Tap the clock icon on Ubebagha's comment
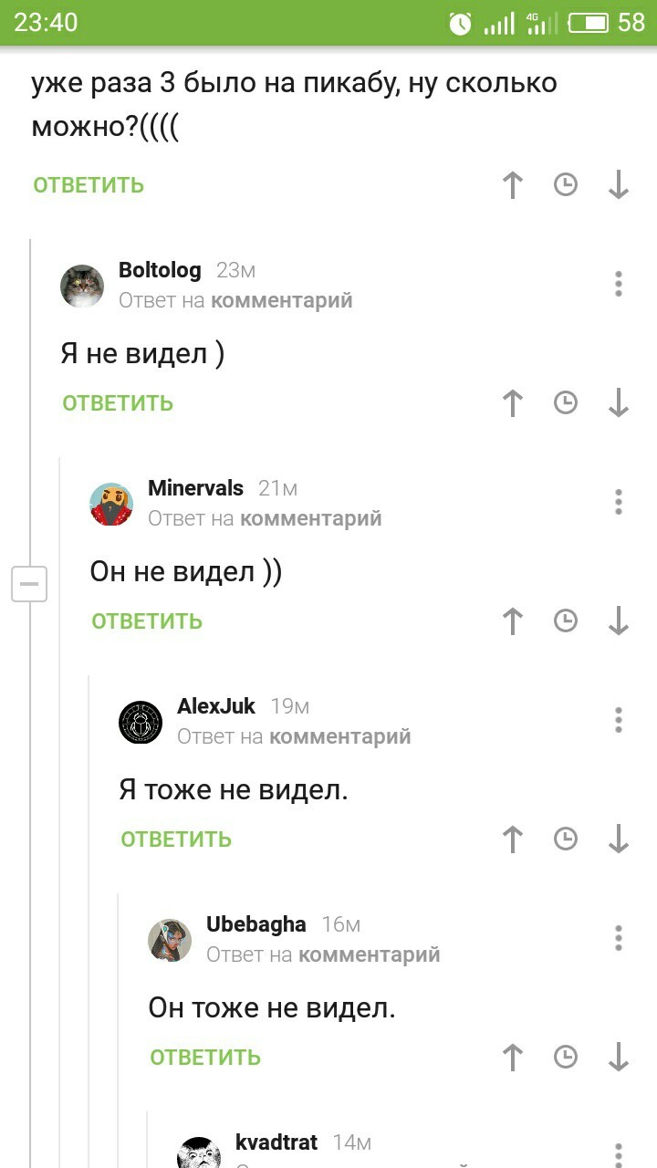 [566, 1057]
